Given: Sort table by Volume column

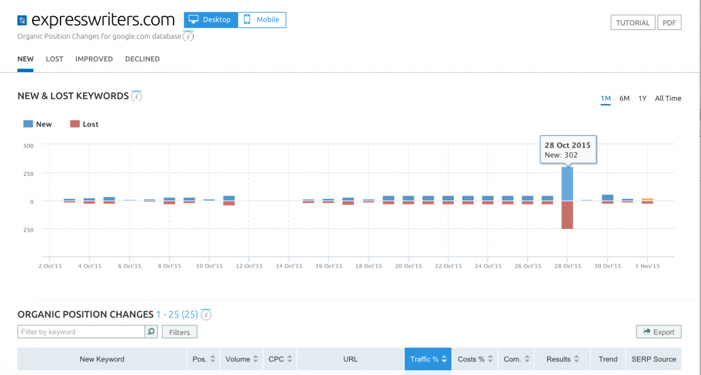Looking at the screenshot, I should [x=242, y=359].
